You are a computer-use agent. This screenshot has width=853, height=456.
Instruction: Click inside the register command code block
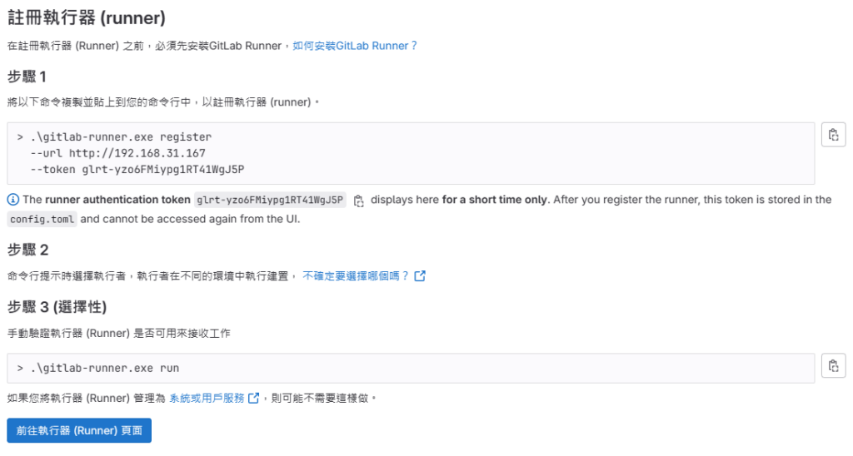tap(411, 153)
